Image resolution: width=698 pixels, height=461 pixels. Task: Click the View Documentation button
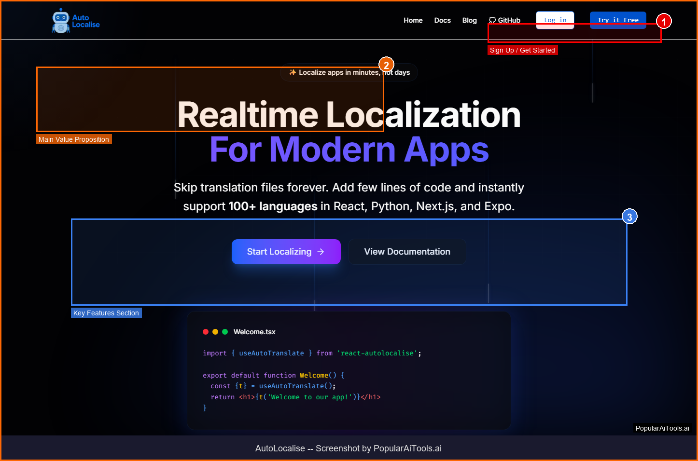pos(407,252)
